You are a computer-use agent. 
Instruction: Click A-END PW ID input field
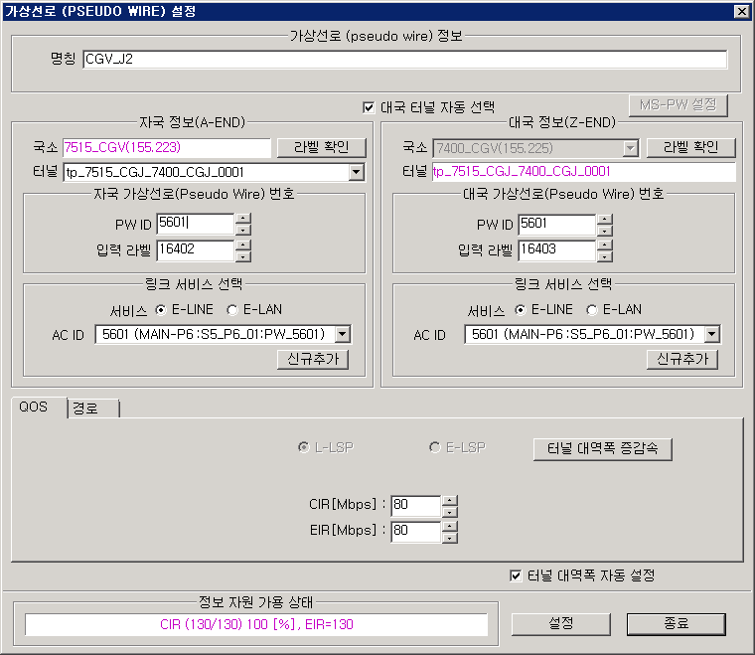click(x=196, y=224)
